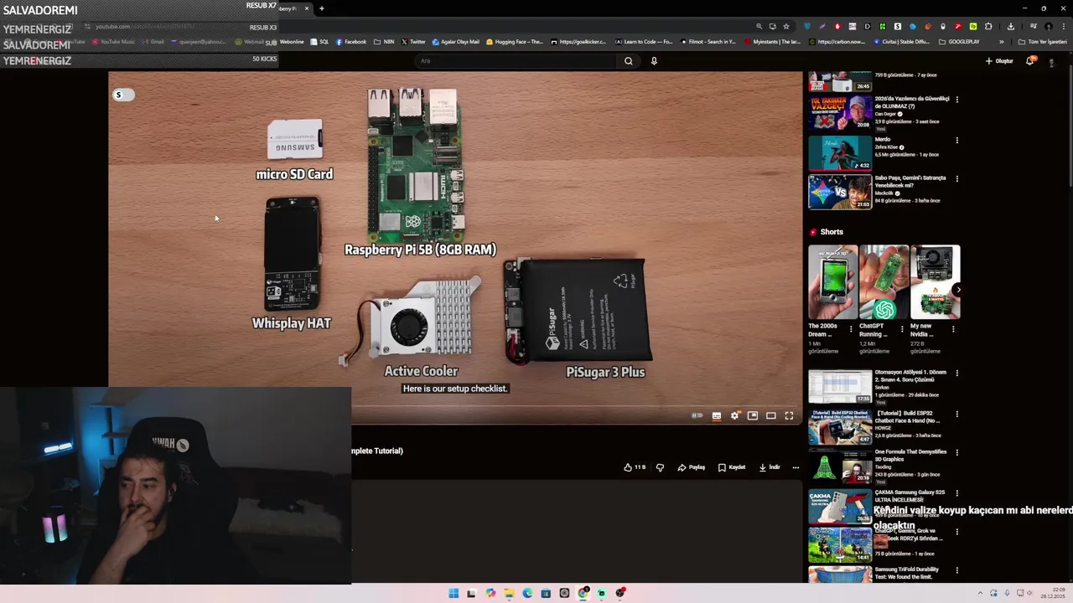This screenshot has width=1073, height=603.
Task: Open options for '2026'da Yazılımcı da Güvenliği' video
Action: pyautogui.click(x=956, y=100)
